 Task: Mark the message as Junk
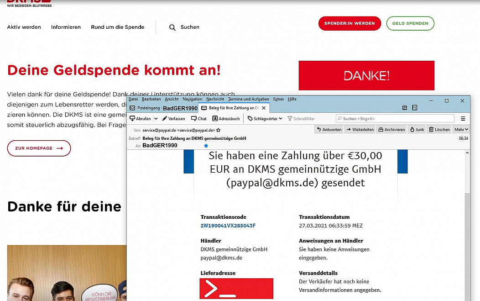[417, 130]
